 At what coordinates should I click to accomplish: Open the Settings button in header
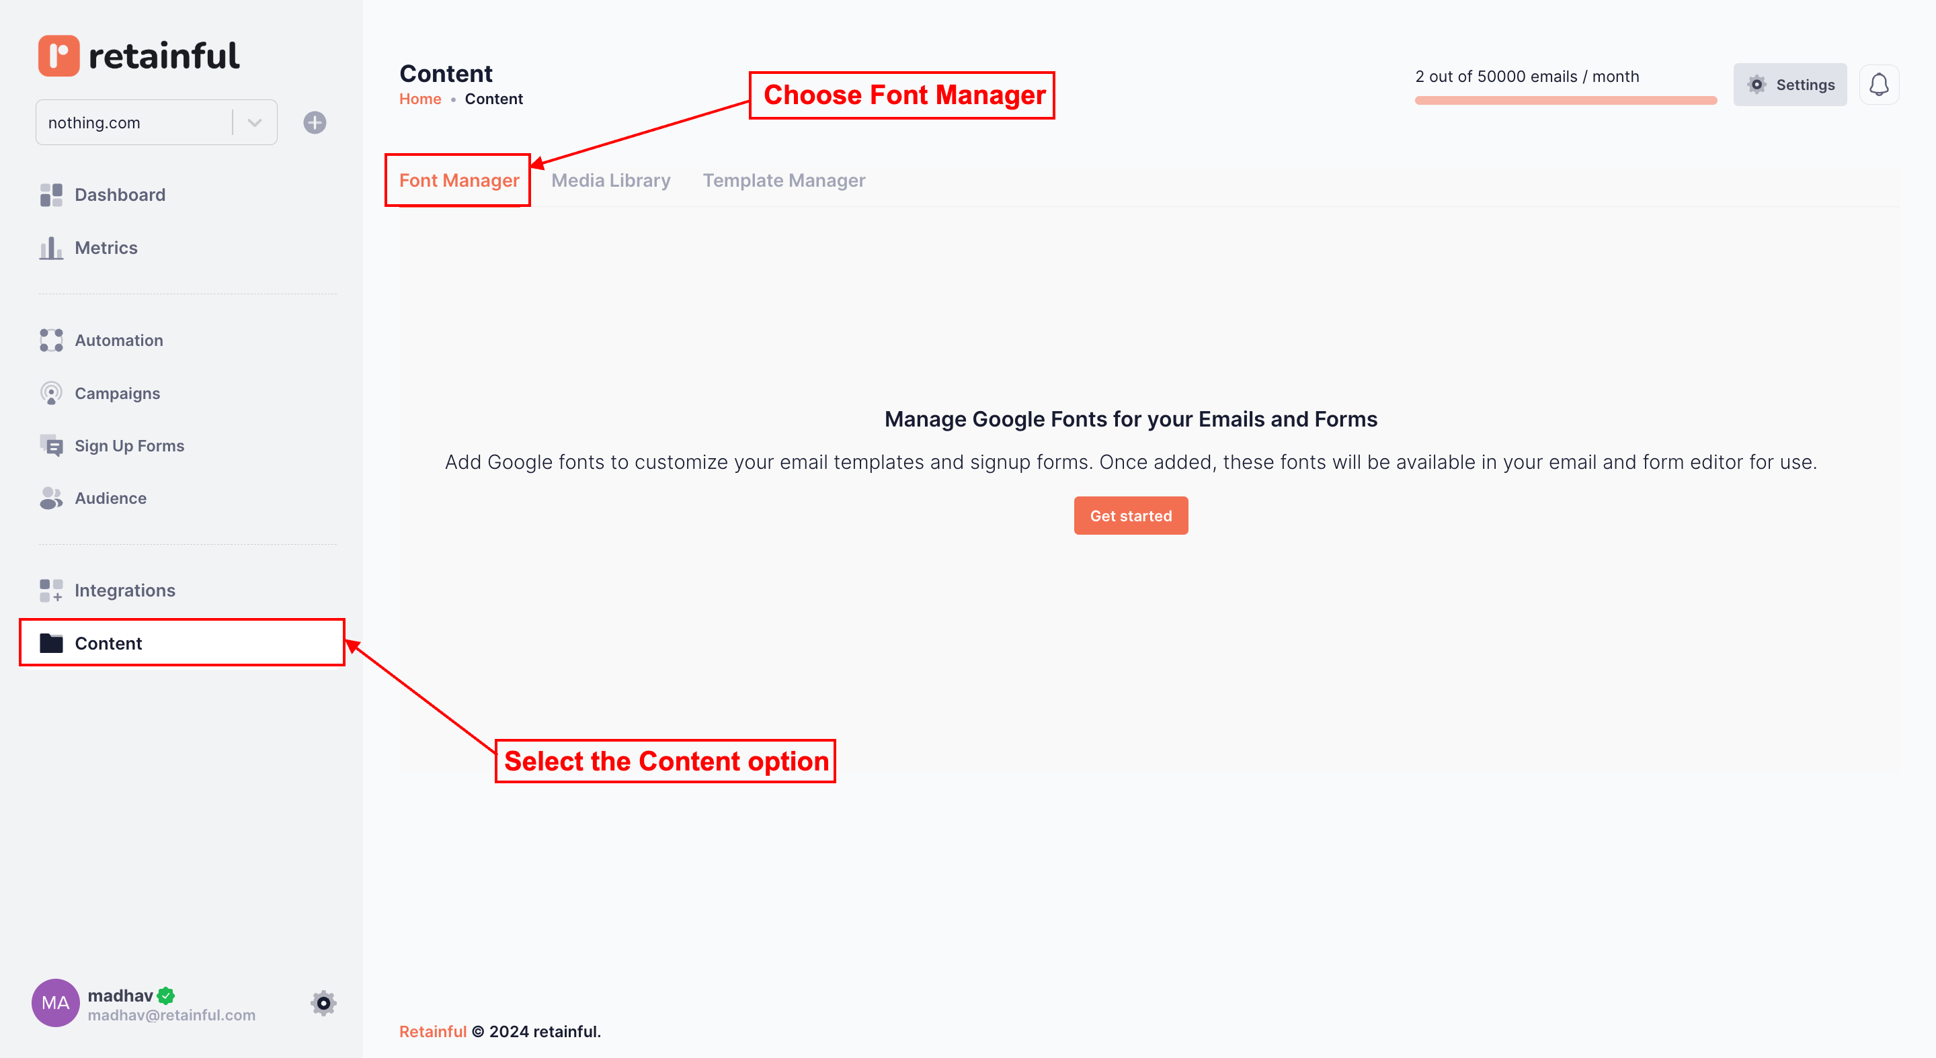[x=1789, y=85]
